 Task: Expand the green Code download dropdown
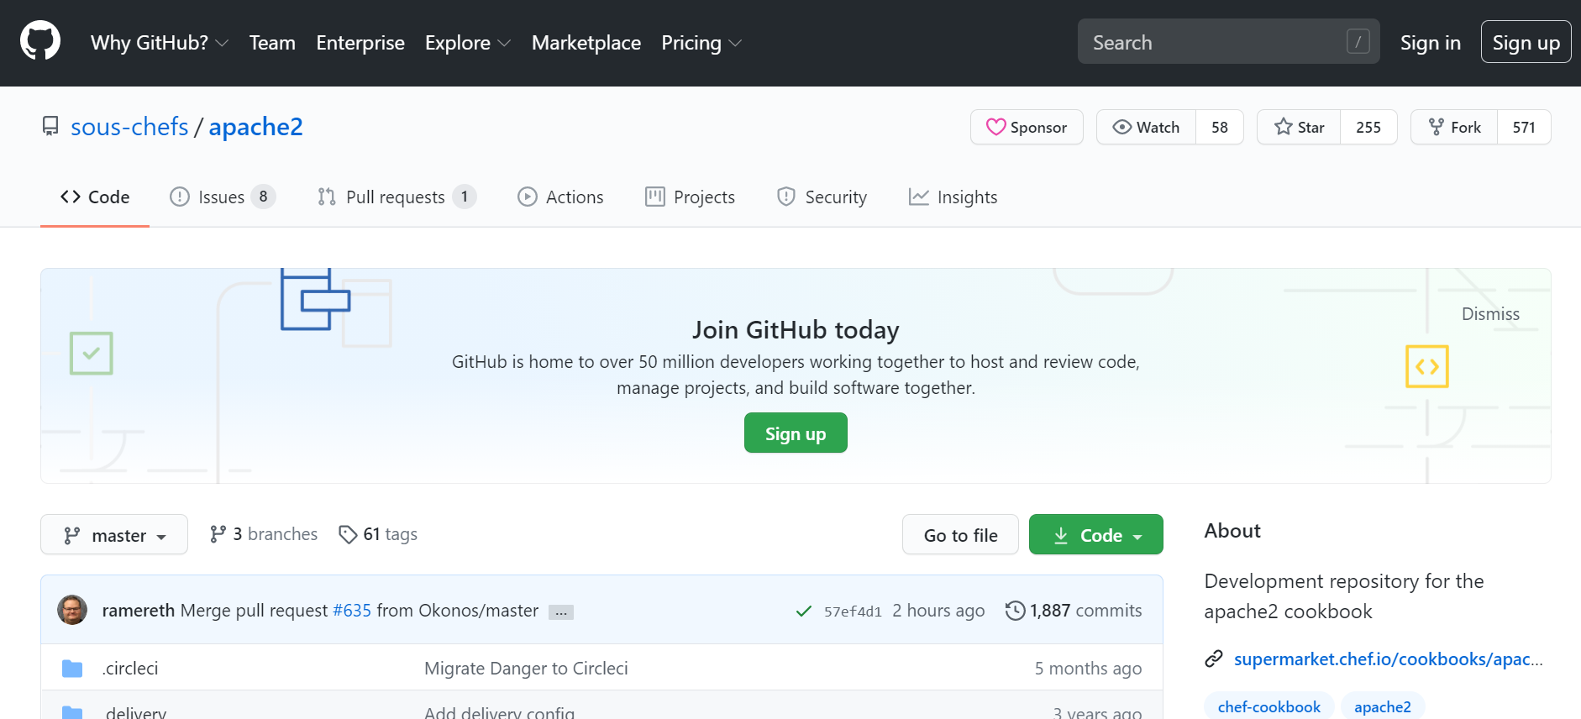(x=1095, y=534)
